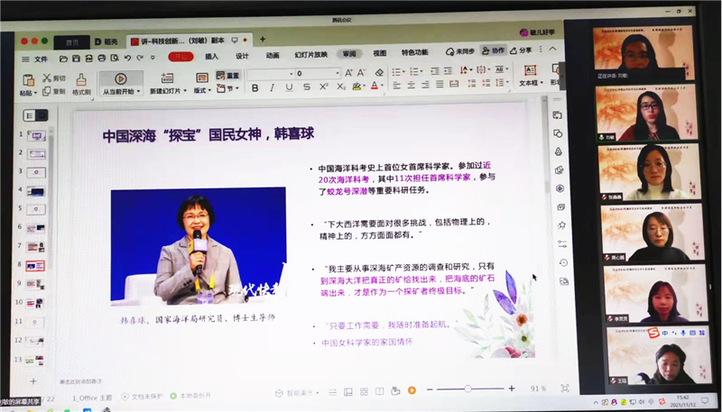Image resolution: width=722 pixels, height=412 pixels.
Task: Switch to the 动画 ribbon tab
Action: (x=273, y=56)
